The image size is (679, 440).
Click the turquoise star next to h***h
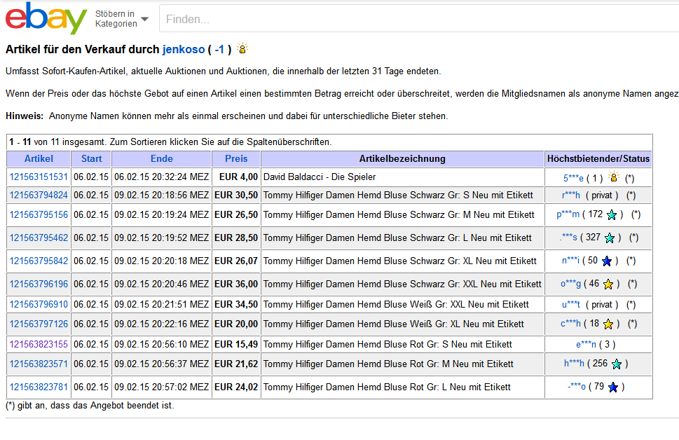[x=616, y=364]
